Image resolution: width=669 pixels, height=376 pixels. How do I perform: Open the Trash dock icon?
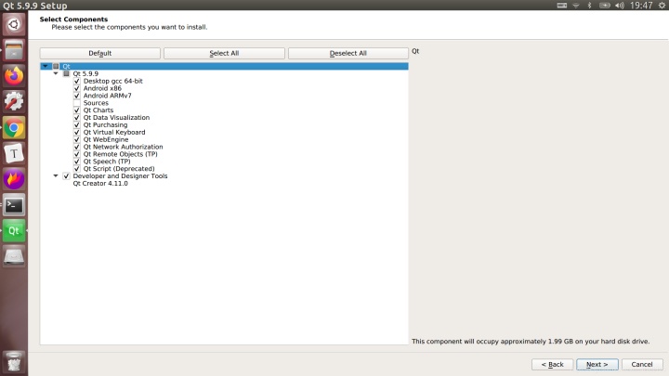coord(14,362)
